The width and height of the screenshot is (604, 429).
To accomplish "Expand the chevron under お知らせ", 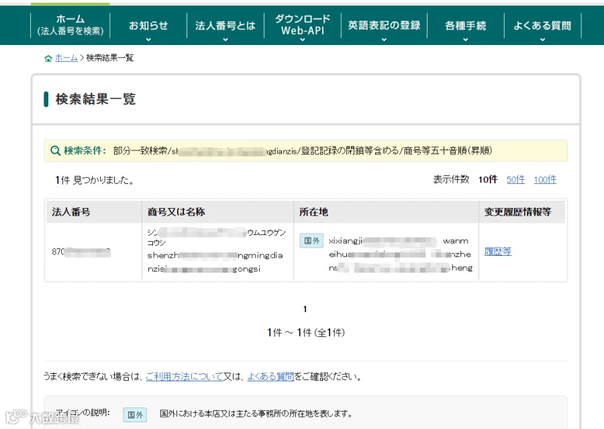I will click(x=148, y=40).
